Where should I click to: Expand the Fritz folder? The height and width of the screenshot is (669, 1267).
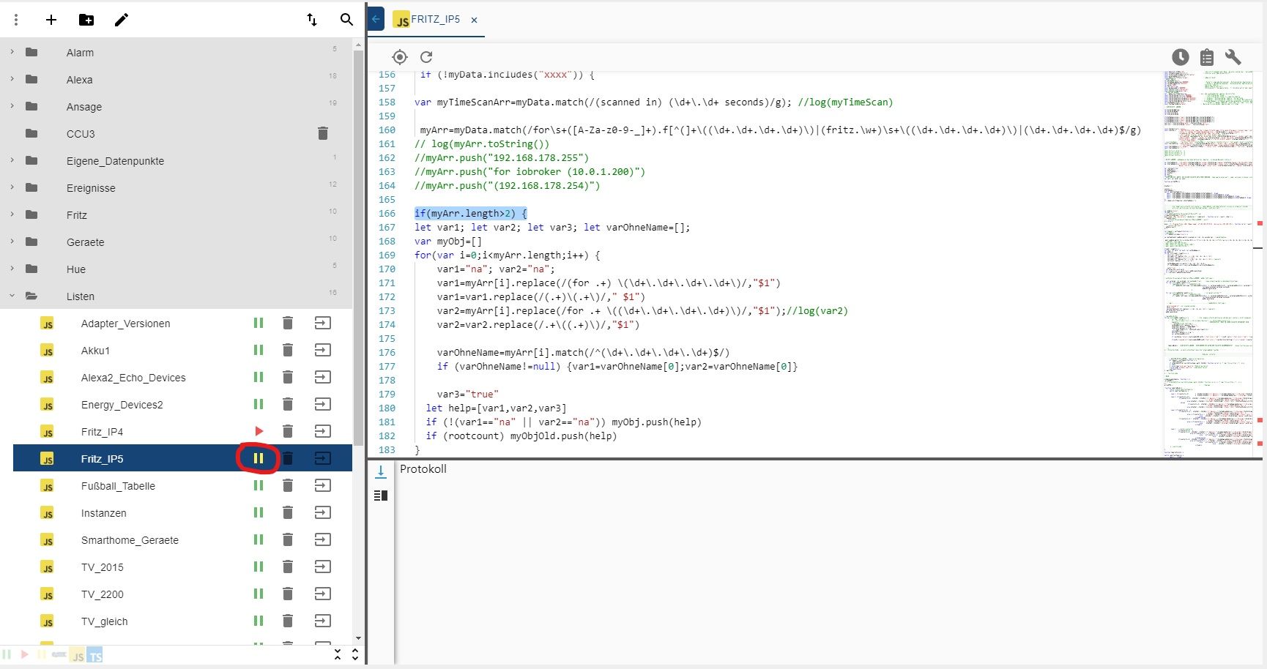(x=12, y=214)
